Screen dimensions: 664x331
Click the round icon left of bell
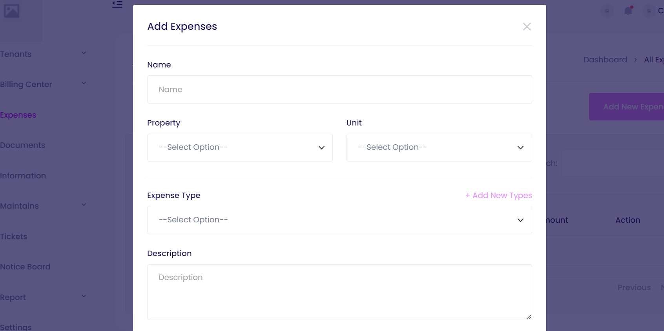pos(607,11)
